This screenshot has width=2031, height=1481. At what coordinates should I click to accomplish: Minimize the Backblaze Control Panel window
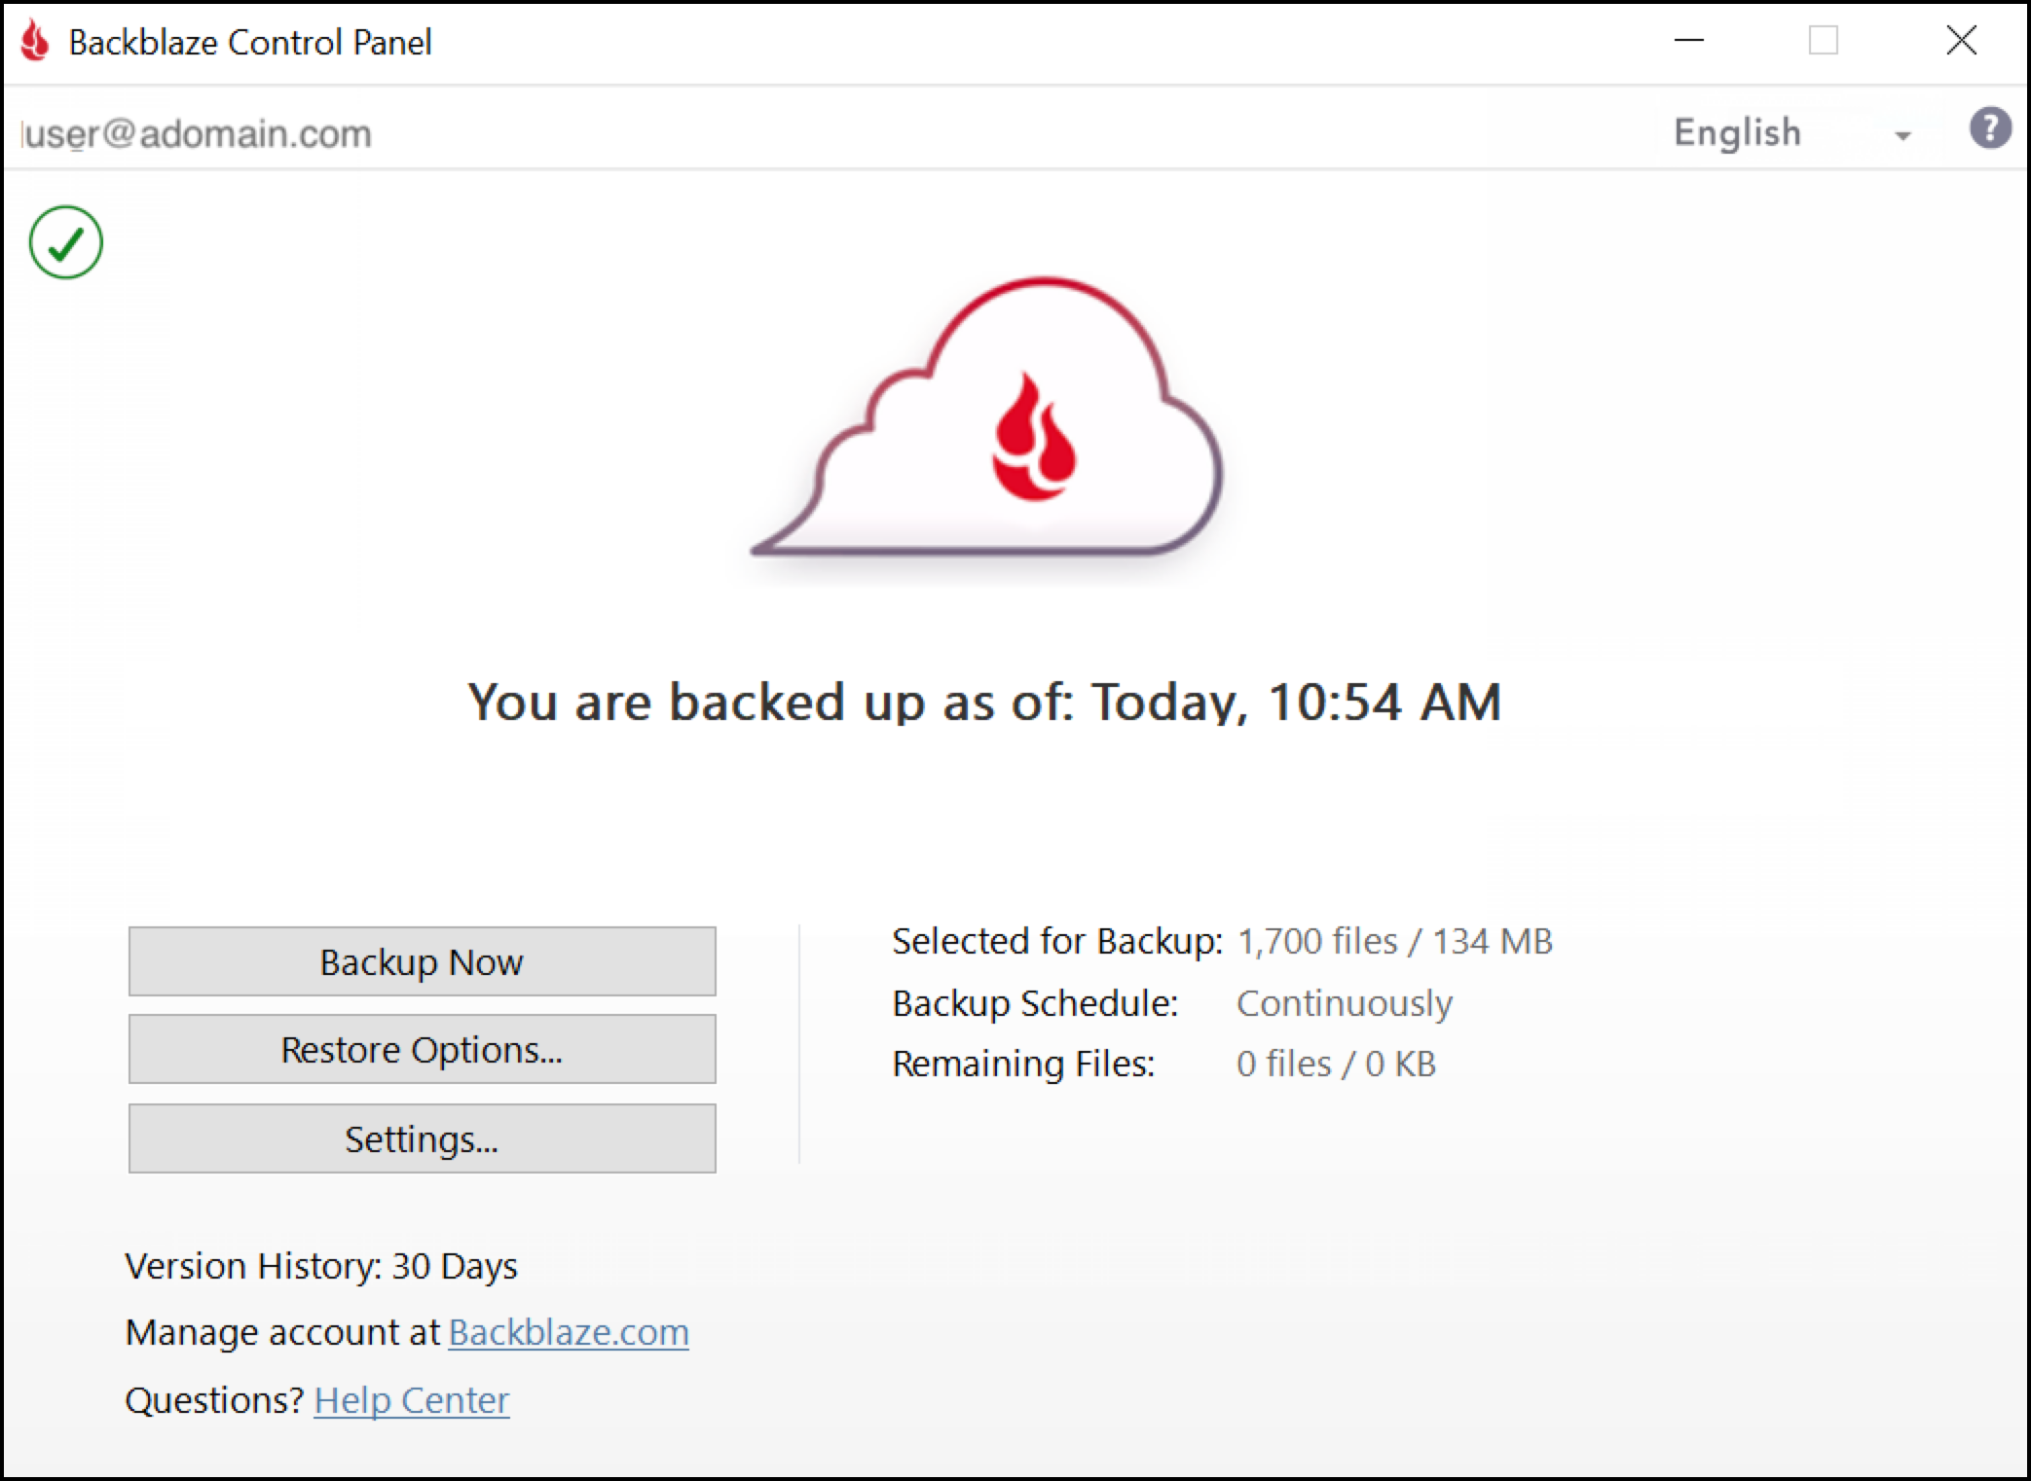point(1689,41)
